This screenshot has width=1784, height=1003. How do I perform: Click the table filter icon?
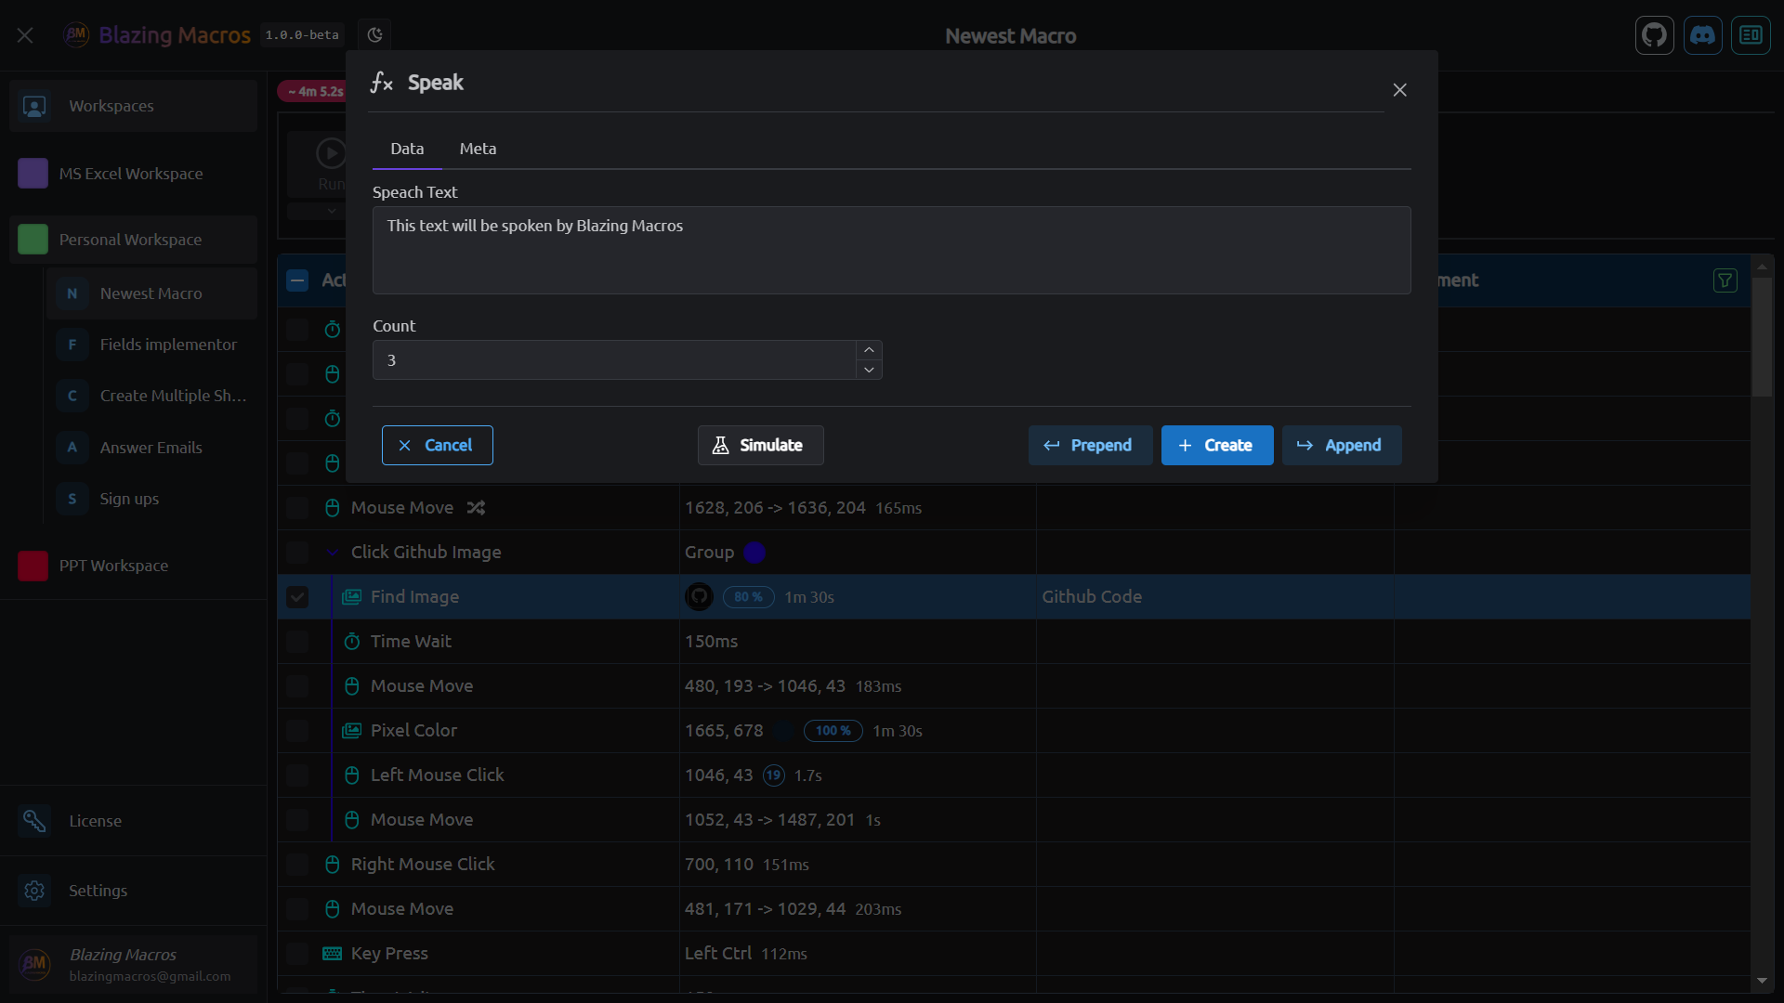pyautogui.click(x=1725, y=280)
